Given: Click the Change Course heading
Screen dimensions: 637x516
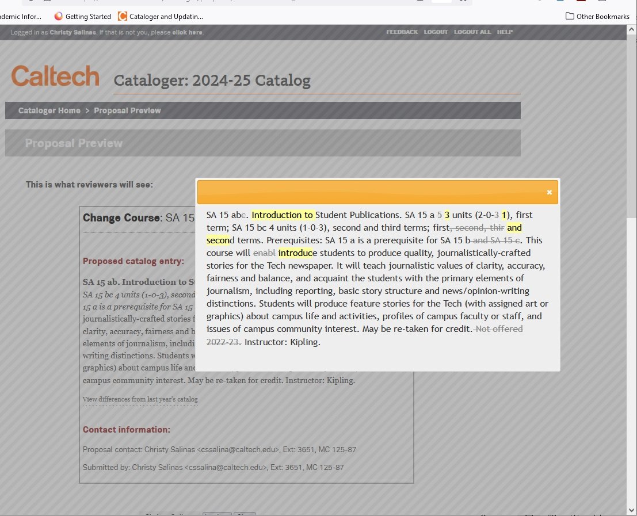Looking at the screenshot, I should 120,218.
